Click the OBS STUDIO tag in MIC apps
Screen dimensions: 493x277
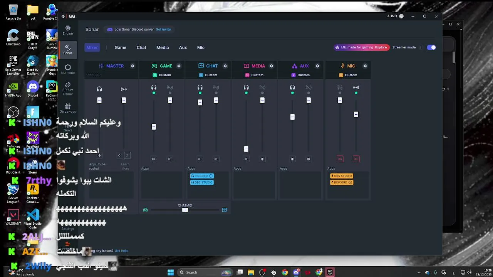(342, 176)
